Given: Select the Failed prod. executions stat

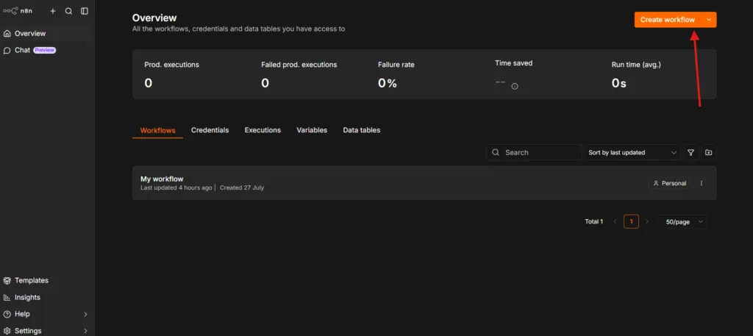Looking at the screenshot, I should (307, 74).
